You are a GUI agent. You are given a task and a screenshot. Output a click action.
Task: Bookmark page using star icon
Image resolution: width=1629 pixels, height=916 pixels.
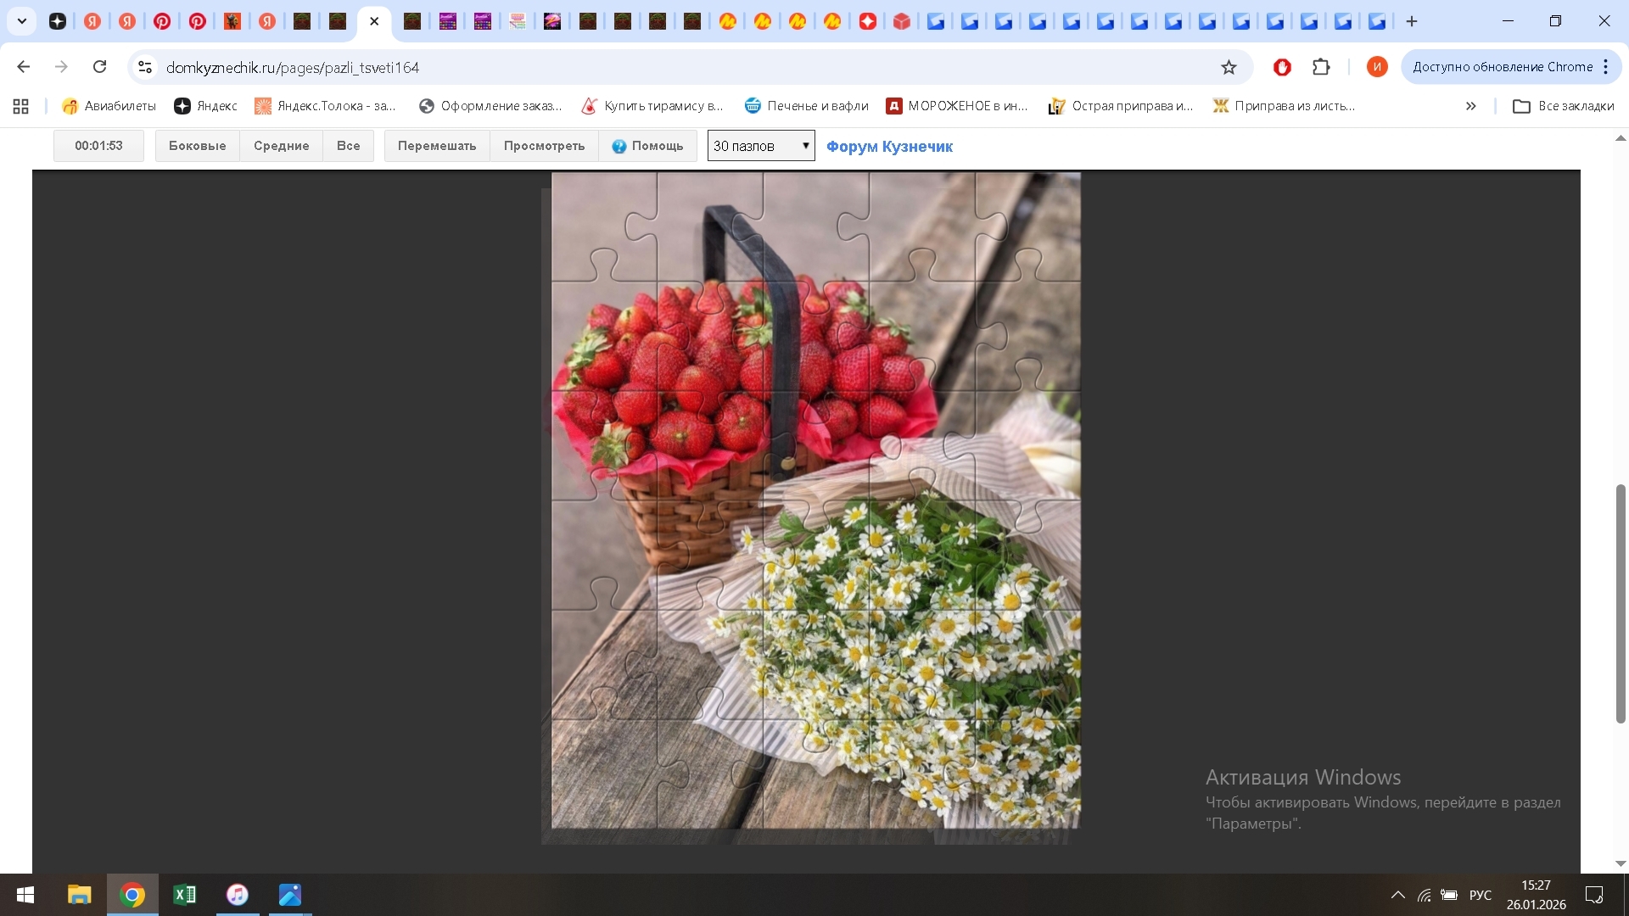1229,67
